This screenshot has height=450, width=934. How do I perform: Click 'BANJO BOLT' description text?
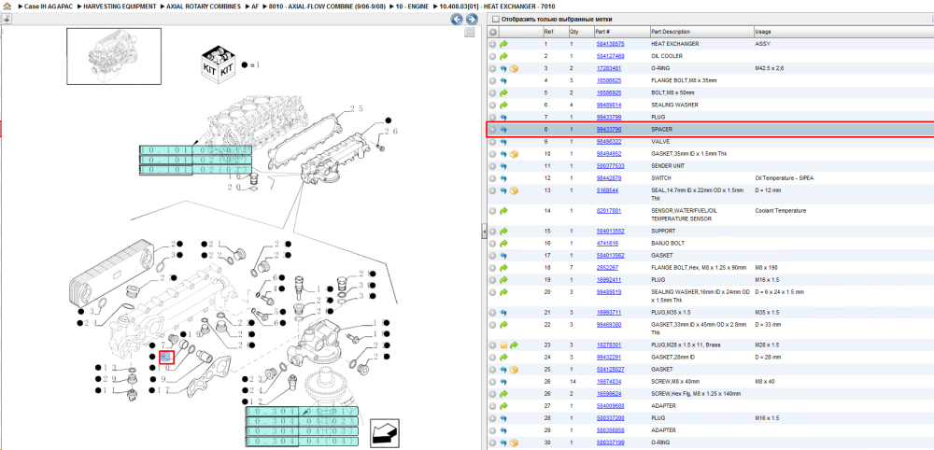coord(668,243)
